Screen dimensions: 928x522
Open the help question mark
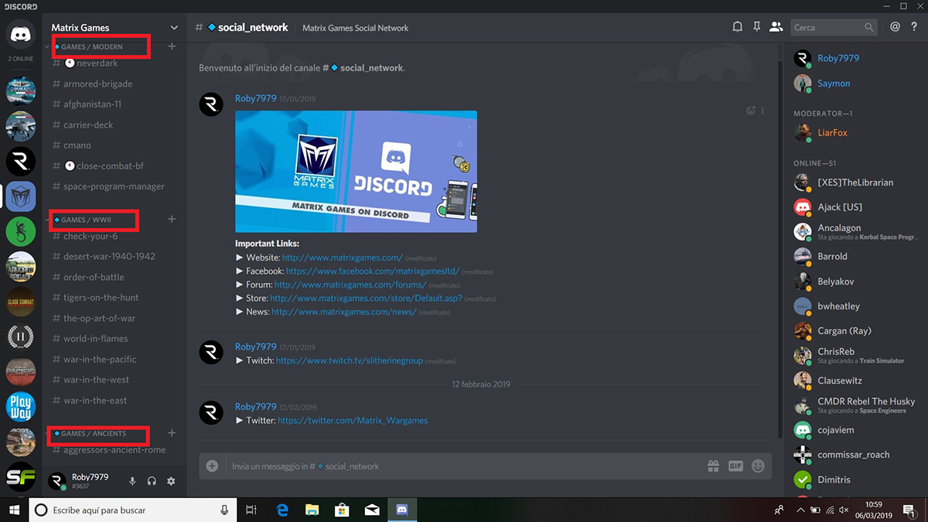tap(914, 27)
